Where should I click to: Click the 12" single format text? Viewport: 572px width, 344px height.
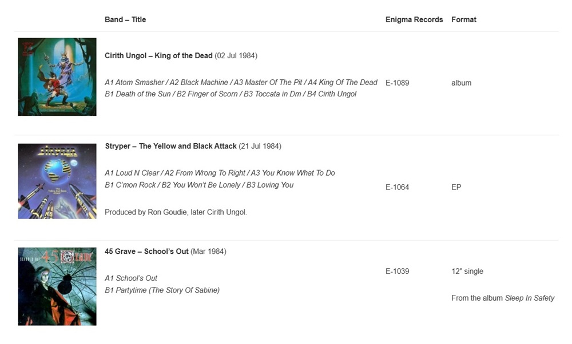coord(467,272)
